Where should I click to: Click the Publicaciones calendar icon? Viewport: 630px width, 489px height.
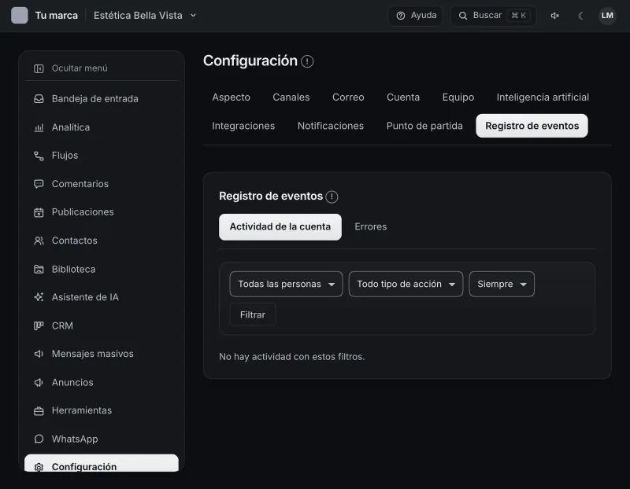pyautogui.click(x=39, y=212)
